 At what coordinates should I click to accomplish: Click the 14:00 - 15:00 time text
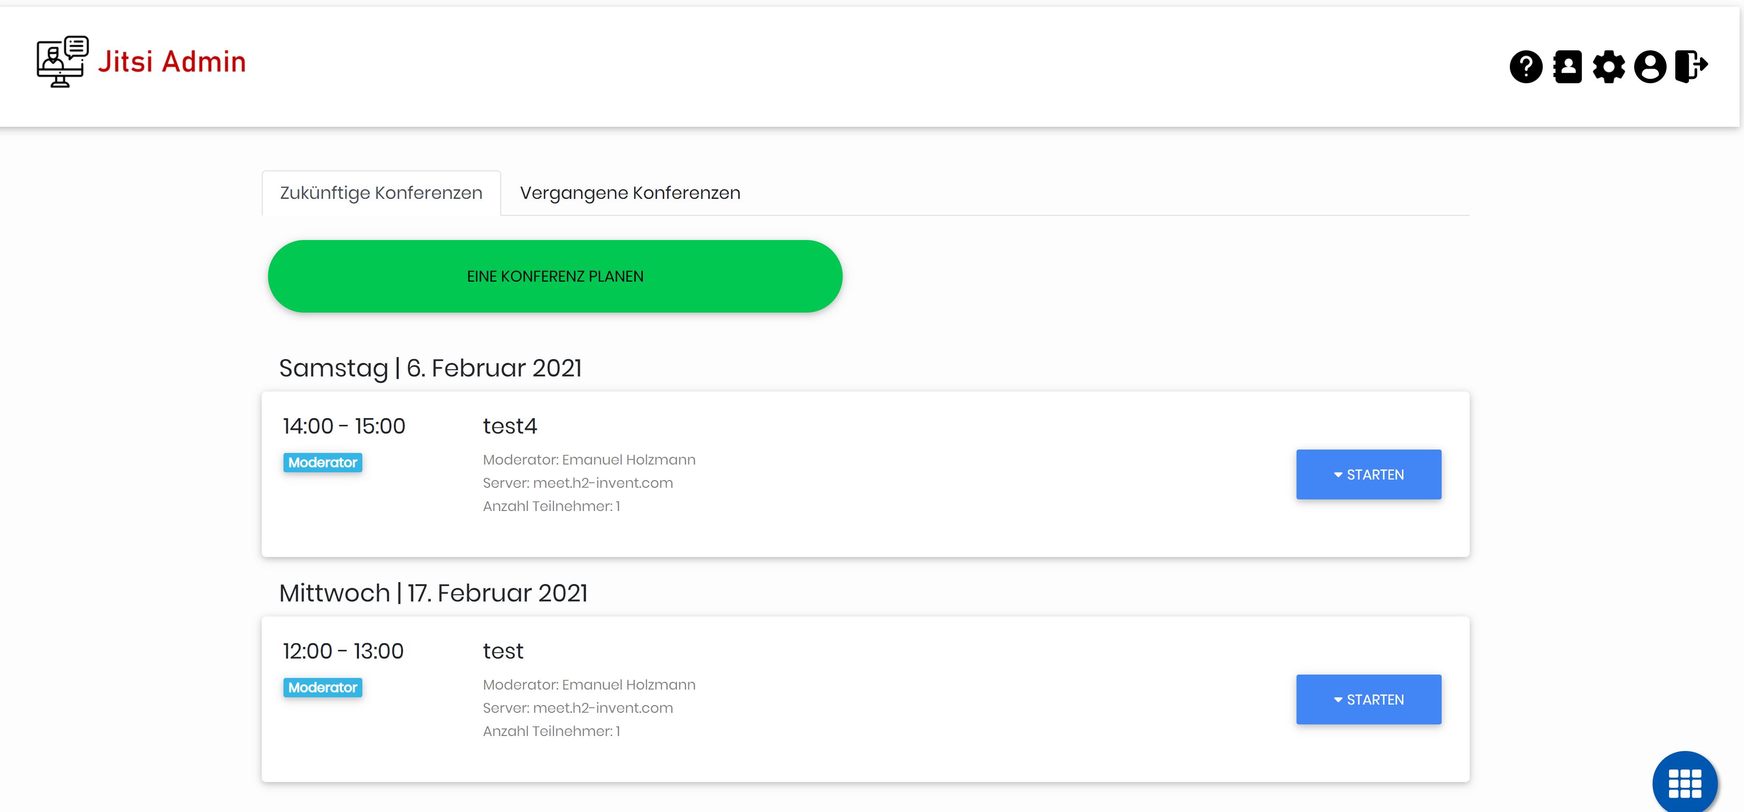(344, 426)
